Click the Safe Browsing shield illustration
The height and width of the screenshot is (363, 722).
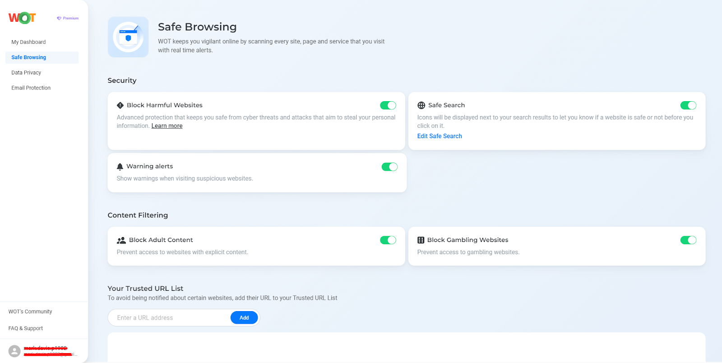128,37
